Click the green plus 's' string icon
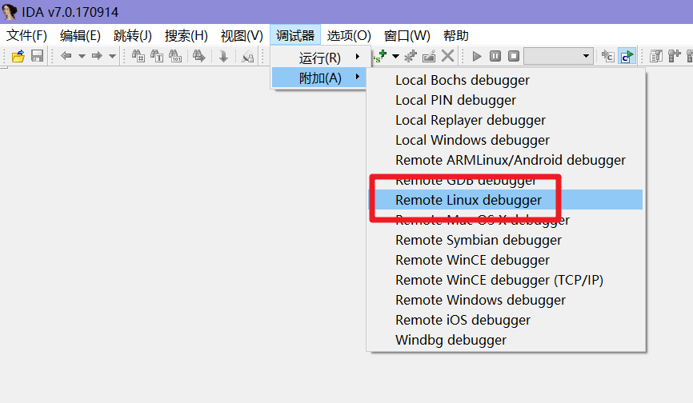The image size is (693, 403). coord(380,56)
